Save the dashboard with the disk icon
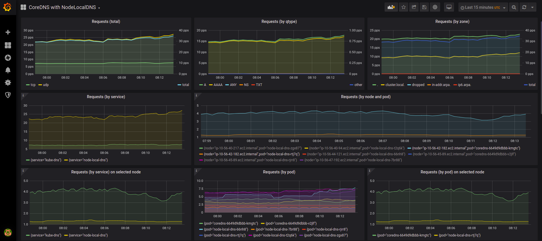This screenshot has height=241, width=542. [x=424, y=7]
